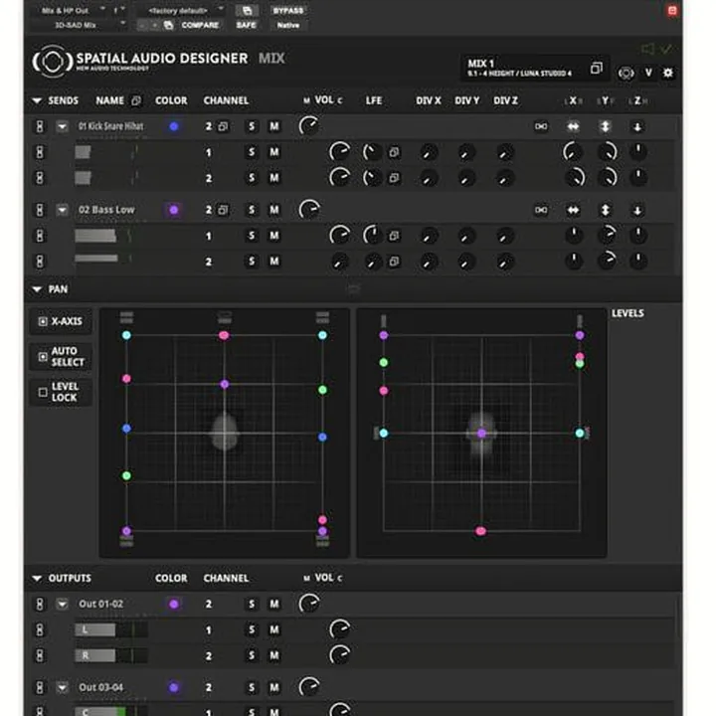Mute the 02 Bass Low send
This screenshot has width=716, height=716.
tap(274, 210)
